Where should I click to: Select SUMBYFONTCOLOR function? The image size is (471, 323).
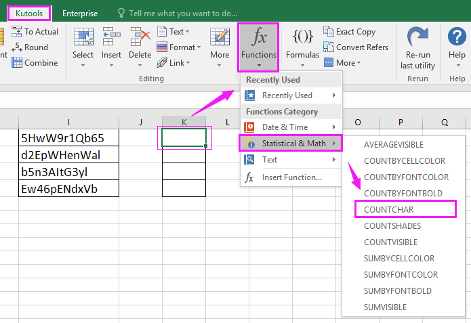click(404, 274)
